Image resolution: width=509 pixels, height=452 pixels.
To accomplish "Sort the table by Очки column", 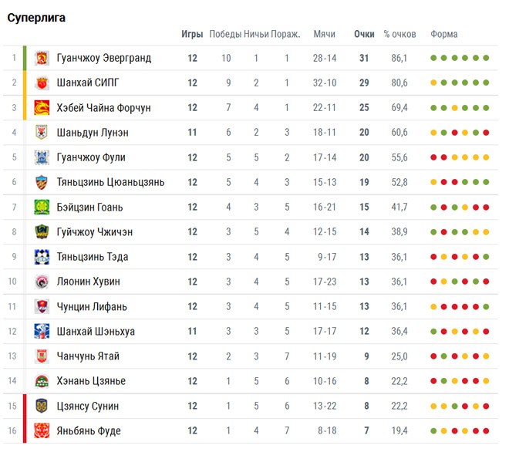I will tap(364, 34).
